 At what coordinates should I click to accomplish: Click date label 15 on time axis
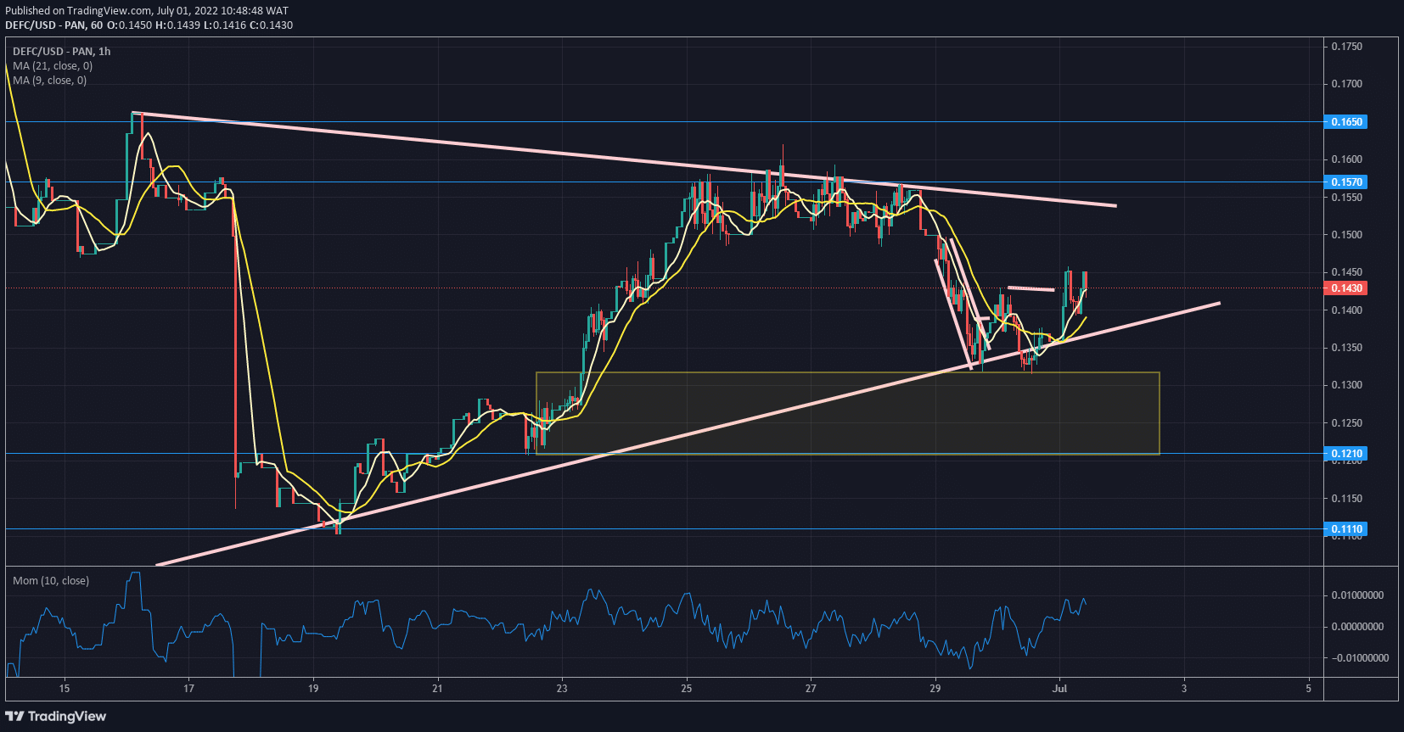click(65, 689)
